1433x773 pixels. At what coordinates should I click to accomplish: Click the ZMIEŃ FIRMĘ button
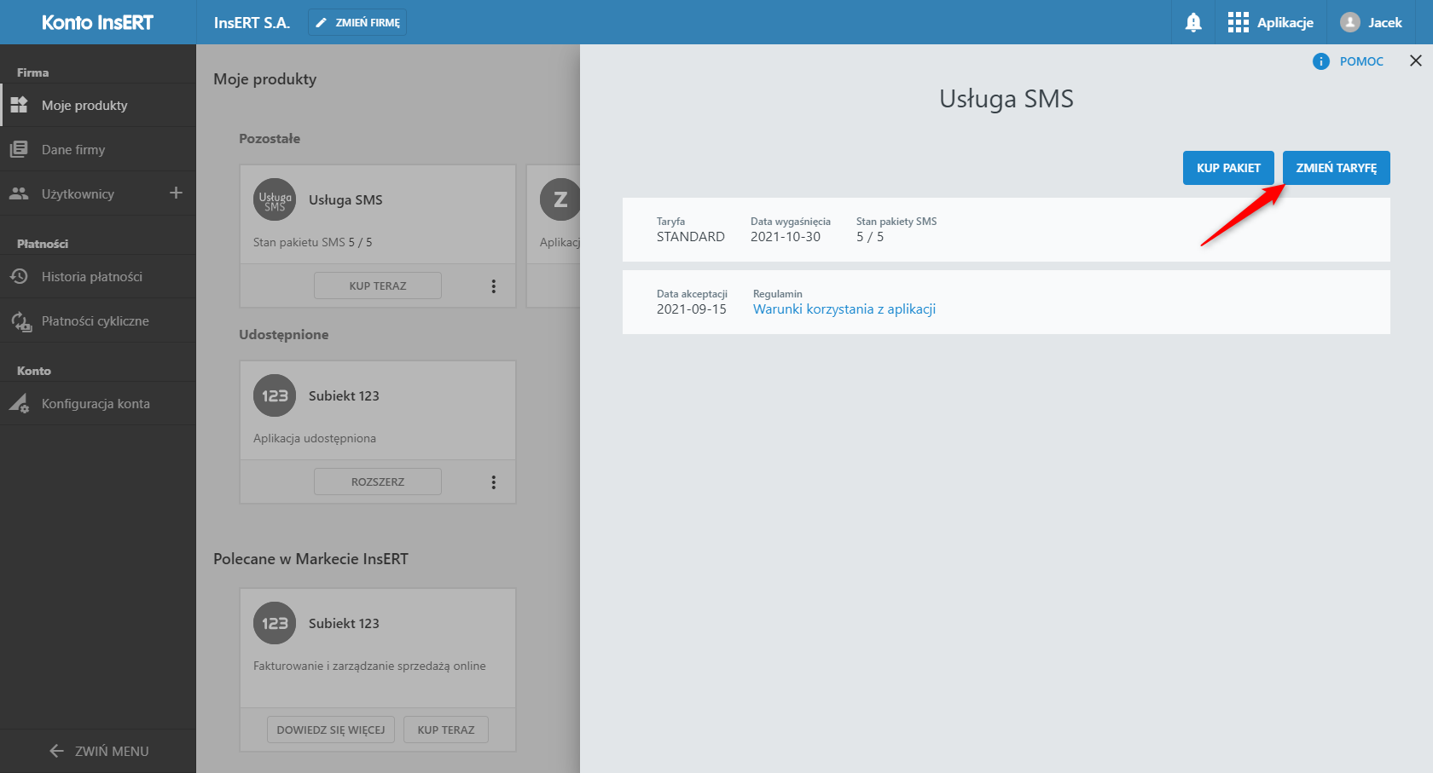[x=357, y=23]
